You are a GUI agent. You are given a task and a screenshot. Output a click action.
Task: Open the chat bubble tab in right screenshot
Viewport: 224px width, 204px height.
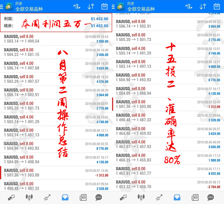point(211,197)
